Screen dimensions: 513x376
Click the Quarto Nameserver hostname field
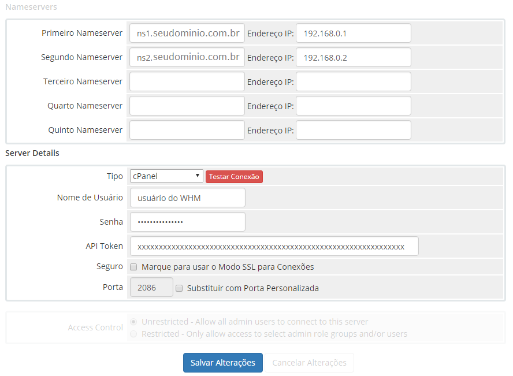(187, 106)
